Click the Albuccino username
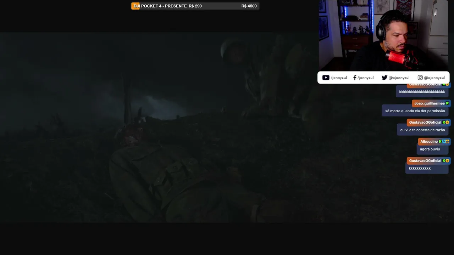Screen dimensions: 454x255 click(429, 142)
